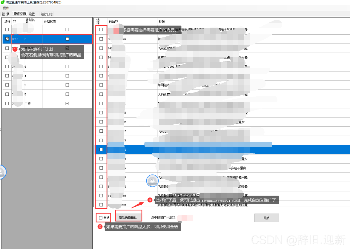Select the 主推 plan row checkbox
This screenshot has width=350, height=249.
coord(7,103)
